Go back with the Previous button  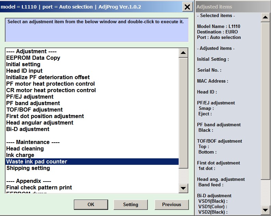(171, 204)
